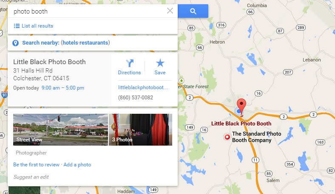Viewport: 335px width, 194px height.
Task: Open Directions for Little Black Photo Booth
Action: (x=129, y=67)
